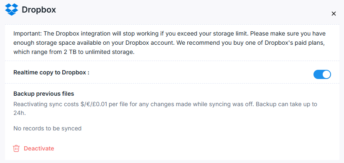The image size is (344, 163).
Task: Click the "Backup previous files" heading
Action: coord(43,94)
